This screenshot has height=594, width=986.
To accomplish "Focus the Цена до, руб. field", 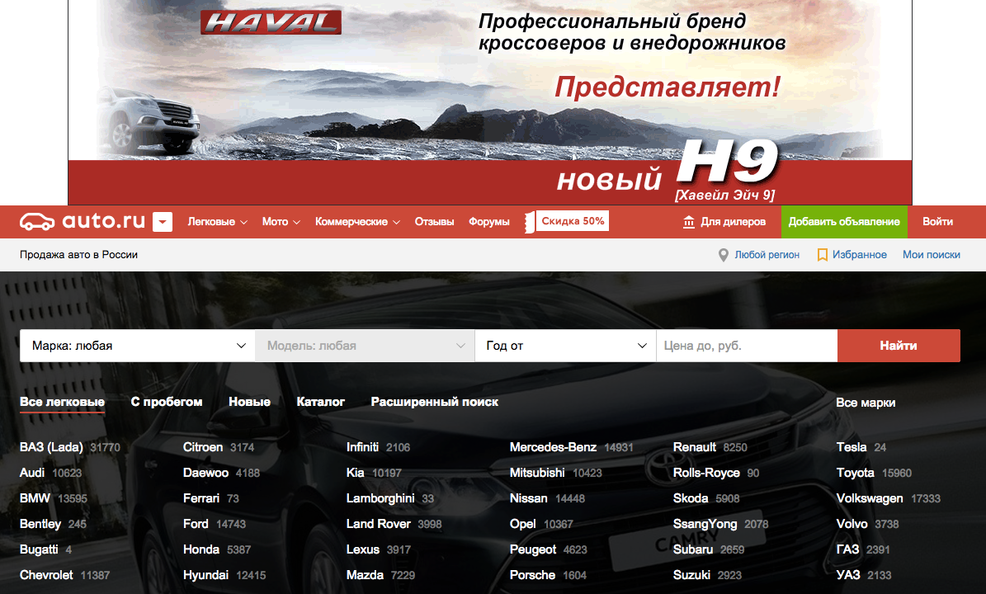I will 746,346.
